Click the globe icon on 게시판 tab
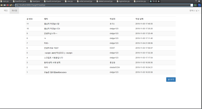The height and width of the screenshot is (109, 202). [151, 1]
